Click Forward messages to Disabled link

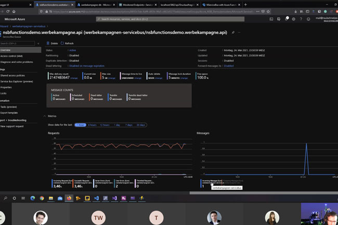(x=229, y=66)
